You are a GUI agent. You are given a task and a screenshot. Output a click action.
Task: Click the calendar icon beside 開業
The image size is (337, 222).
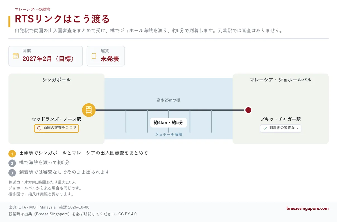[x=16, y=56]
